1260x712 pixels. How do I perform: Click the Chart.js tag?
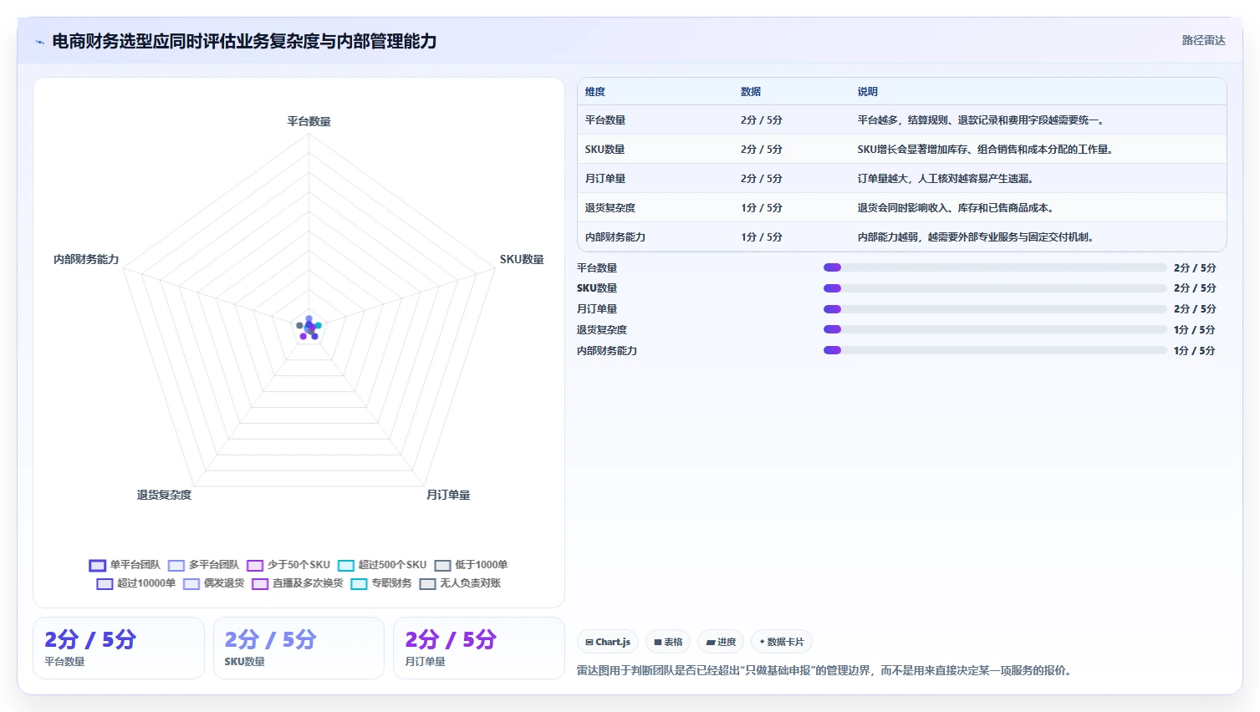point(608,642)
